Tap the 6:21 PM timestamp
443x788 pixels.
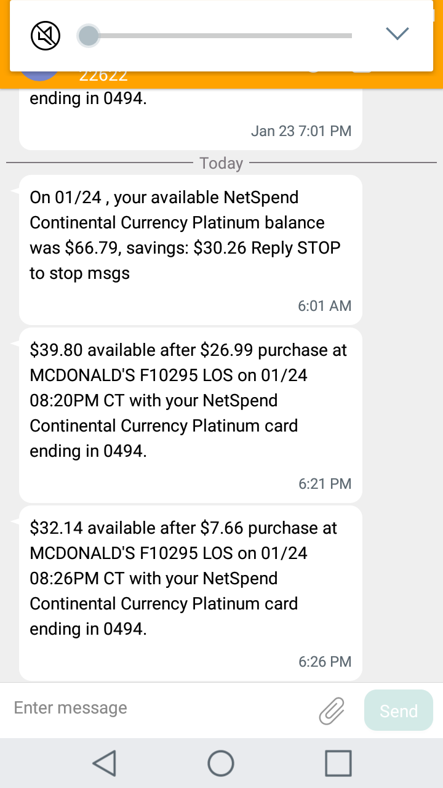(325, 484)
